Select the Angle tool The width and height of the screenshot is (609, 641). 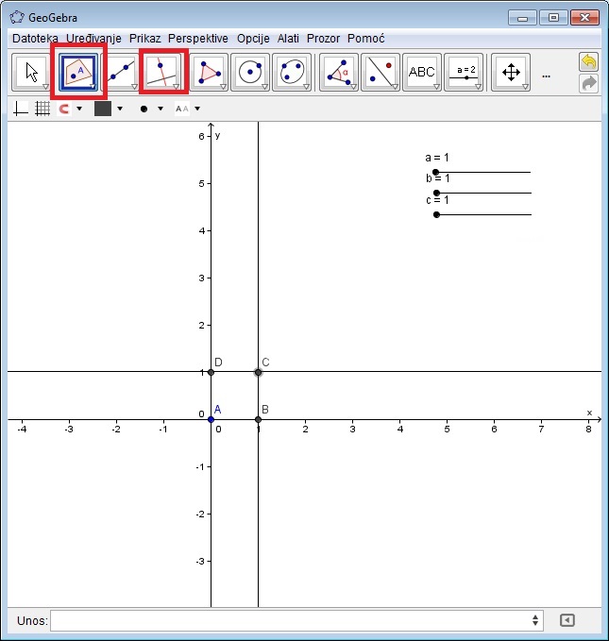[x=339, y=72]
